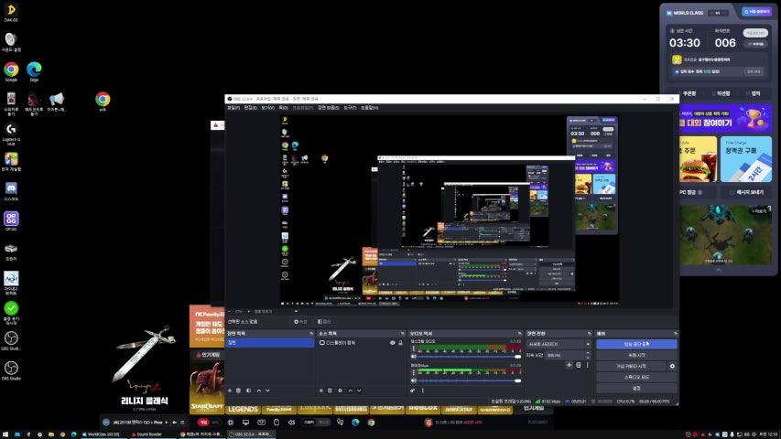Click the tournament participation banner in World Class
The image size is (781, 439).
point(726,119)
